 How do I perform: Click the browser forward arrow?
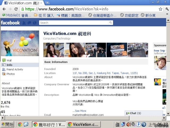(10, 9)
